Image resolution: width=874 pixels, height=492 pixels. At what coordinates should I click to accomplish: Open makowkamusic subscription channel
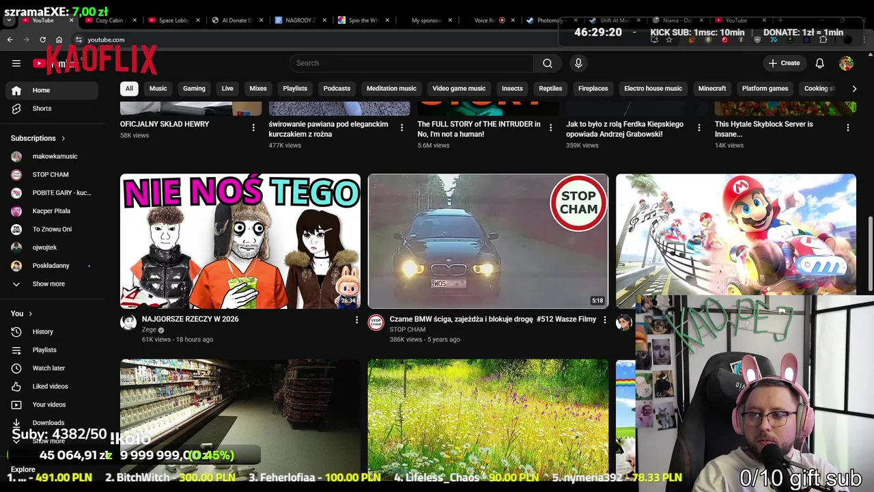(x=52, y=156)
